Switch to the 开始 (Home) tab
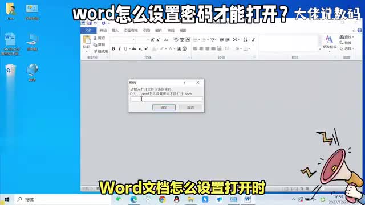Screen dimensions: 365x205 coord(103,30)
